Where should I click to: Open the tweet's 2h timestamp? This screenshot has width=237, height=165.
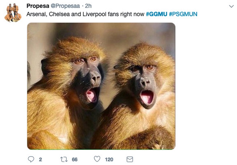(89, 6)
